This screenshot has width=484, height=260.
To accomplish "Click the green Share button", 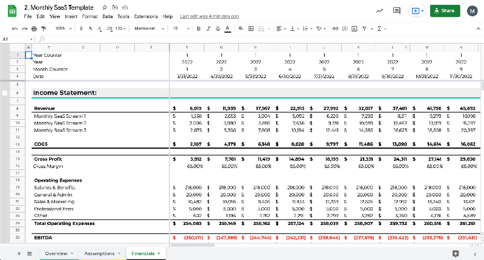I will tap(445, 11).
